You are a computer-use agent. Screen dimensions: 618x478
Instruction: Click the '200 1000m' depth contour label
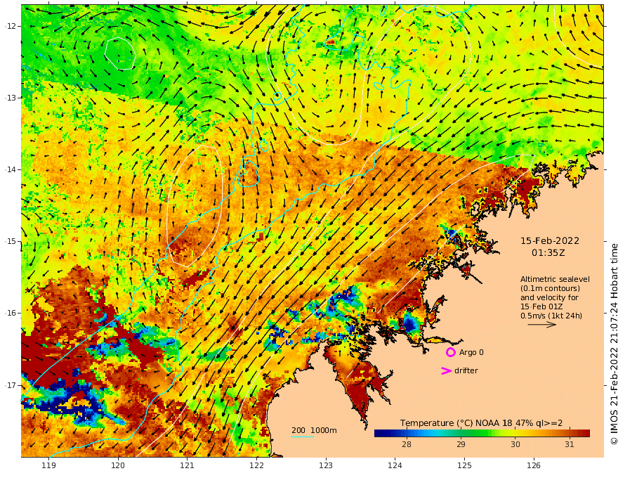pyautogui.click(x=314, y=430)
